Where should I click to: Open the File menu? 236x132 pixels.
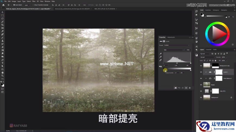tap(5, 1)
